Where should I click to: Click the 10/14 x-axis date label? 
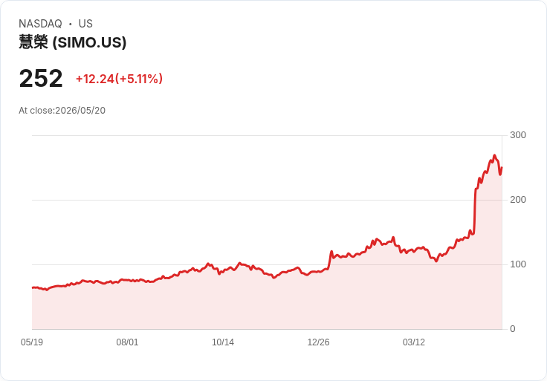223,342
